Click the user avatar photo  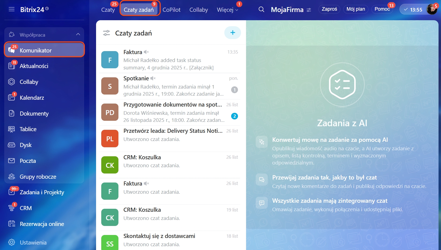(x=432, y=9)
